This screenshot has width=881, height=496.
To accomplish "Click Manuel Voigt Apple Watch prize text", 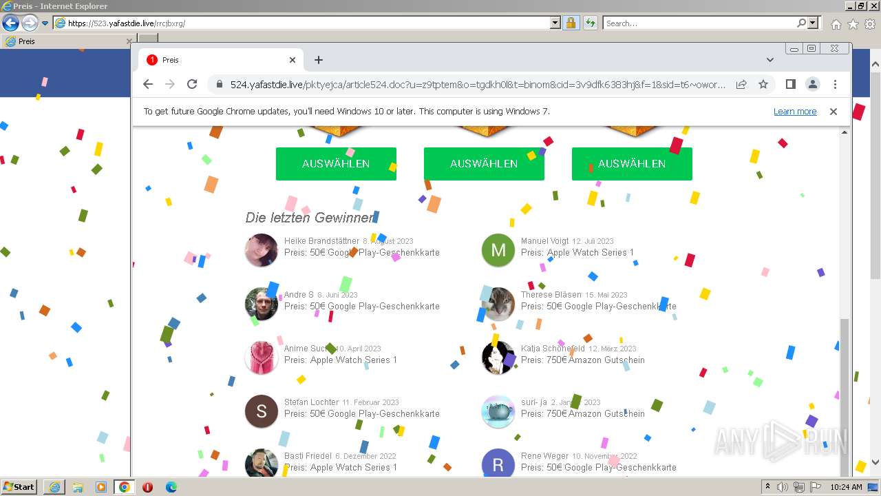I will coord(577,253).
